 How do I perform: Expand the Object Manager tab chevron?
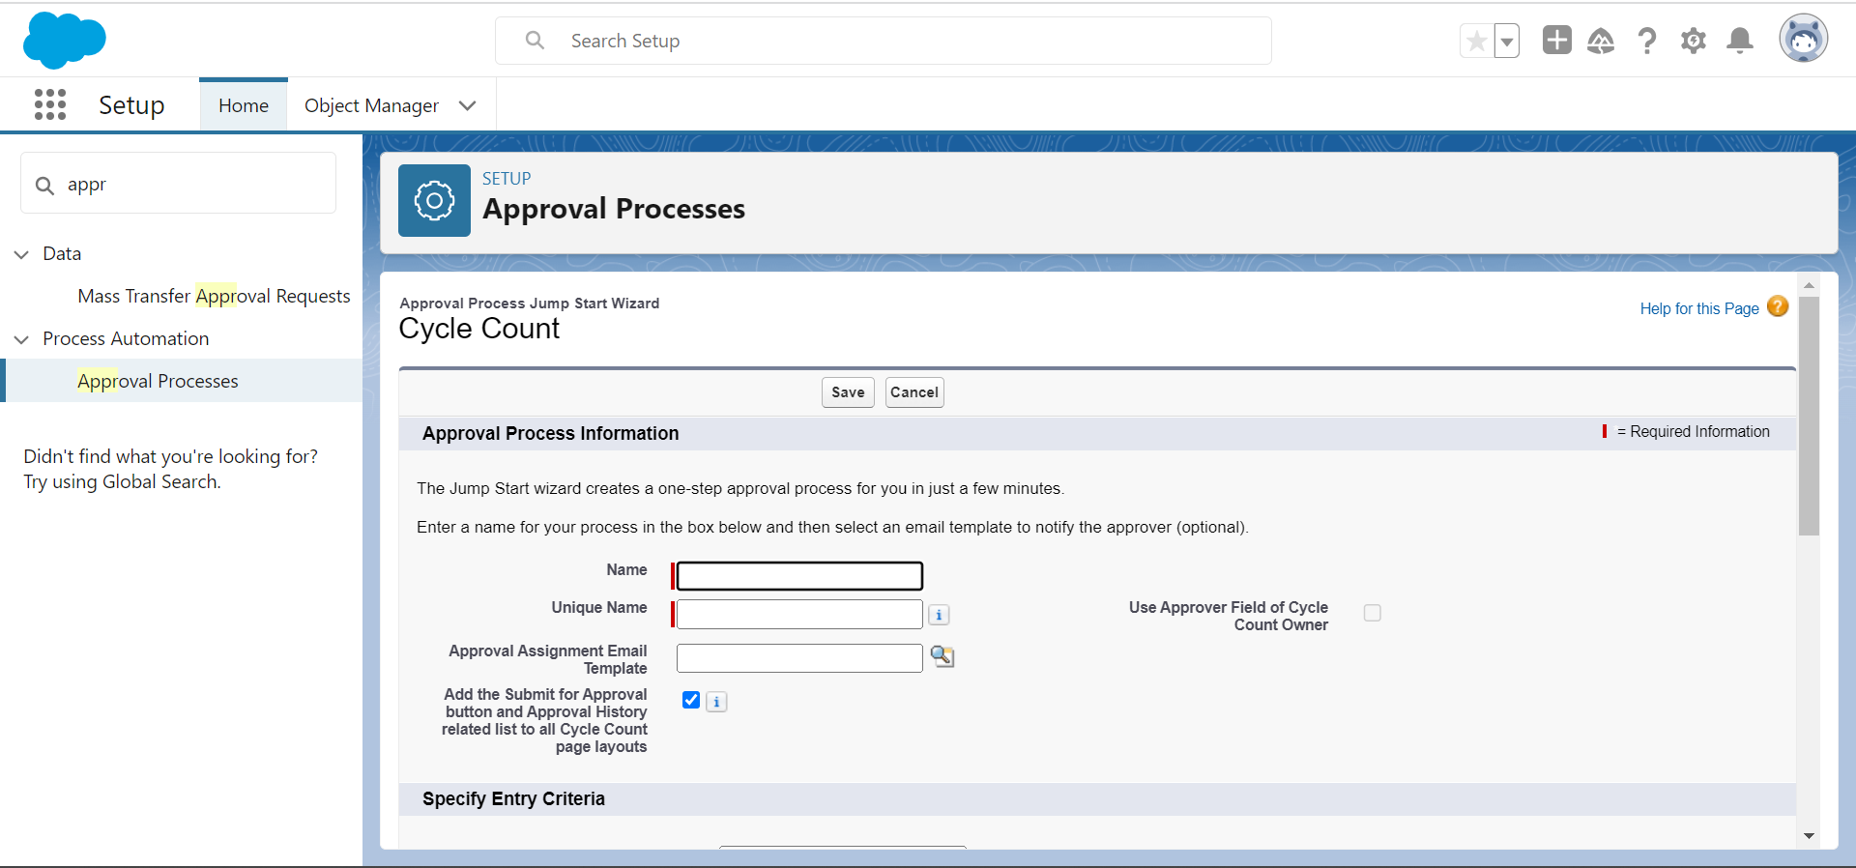(468, 105)
